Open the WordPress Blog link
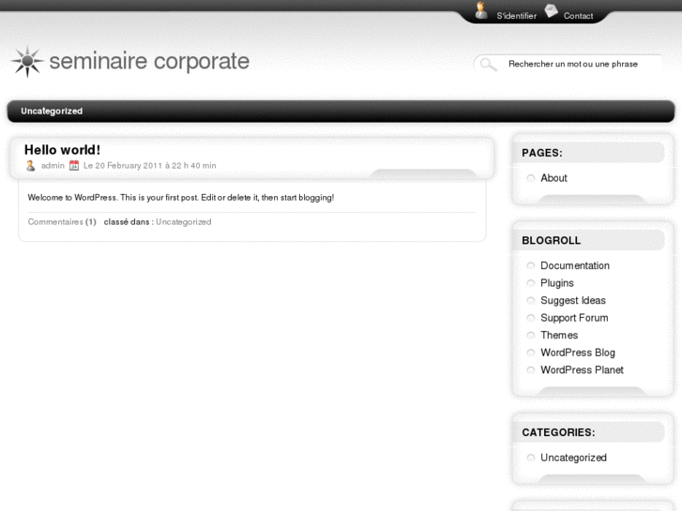This screenshot has height=511, width=682. point(578,353)
